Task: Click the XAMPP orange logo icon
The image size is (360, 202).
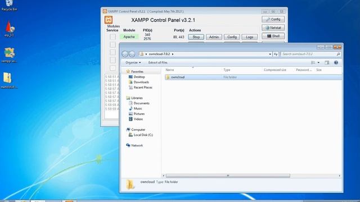Action: click(x=109, y=20)
